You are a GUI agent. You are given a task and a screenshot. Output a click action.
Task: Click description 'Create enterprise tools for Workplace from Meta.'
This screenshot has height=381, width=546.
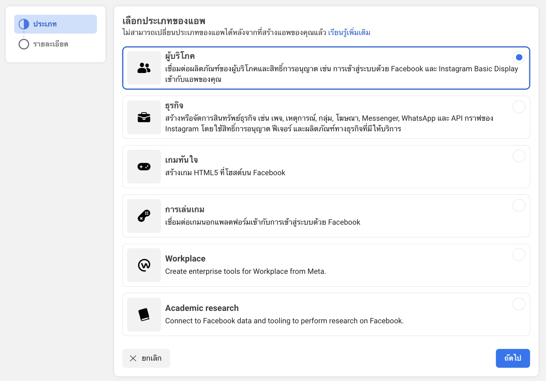246,271
